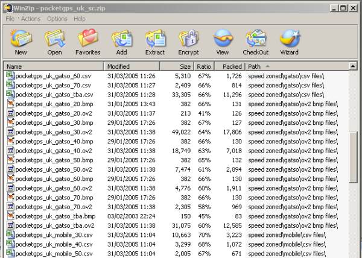Viewport: 362px width, 258px height.
Task: Select the pocketgps_uk_gatso_50.bmp file icon
Action: click(x=10, y=160)
